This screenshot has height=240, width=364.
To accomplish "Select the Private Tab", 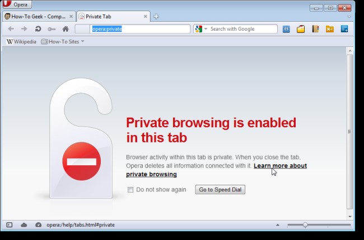I will point(113,16).
